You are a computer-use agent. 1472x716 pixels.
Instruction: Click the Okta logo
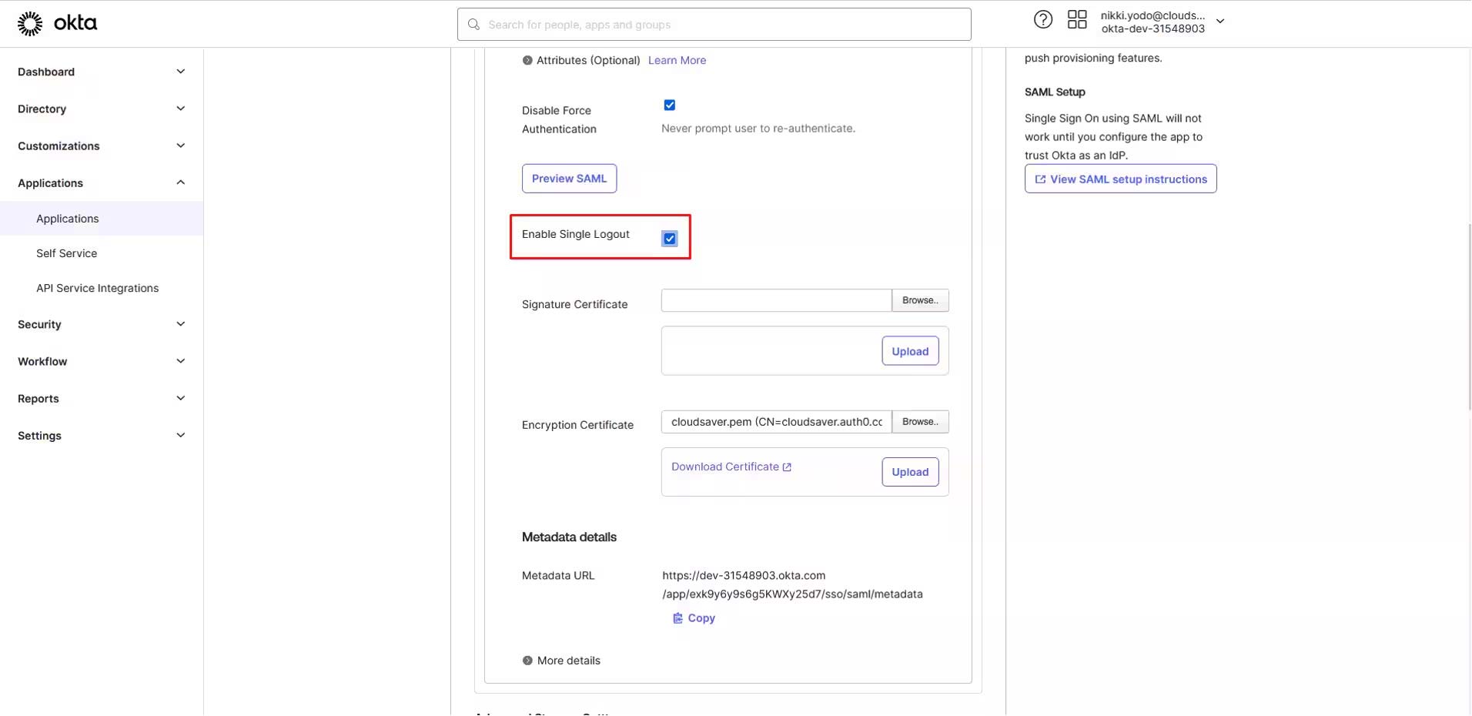[x=57, y=24]
